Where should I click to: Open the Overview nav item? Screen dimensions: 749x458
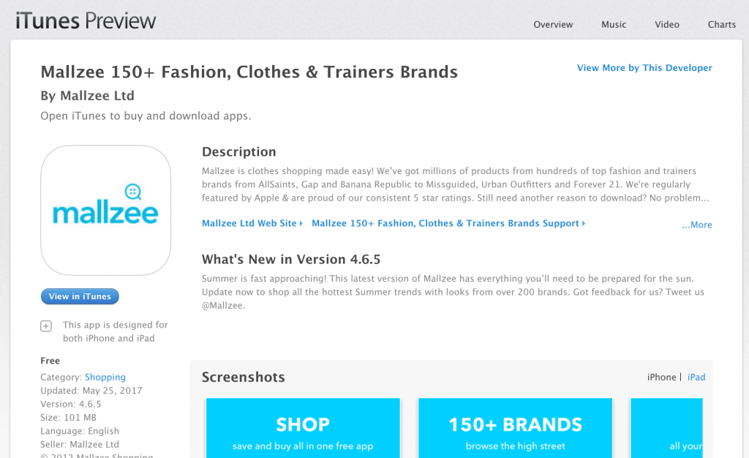click(x=553, y=24)
